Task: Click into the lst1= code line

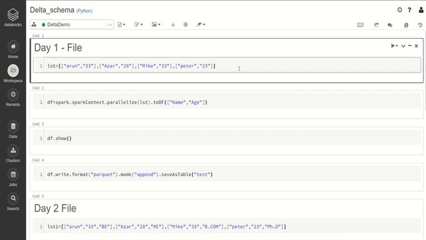Action: 227,227
